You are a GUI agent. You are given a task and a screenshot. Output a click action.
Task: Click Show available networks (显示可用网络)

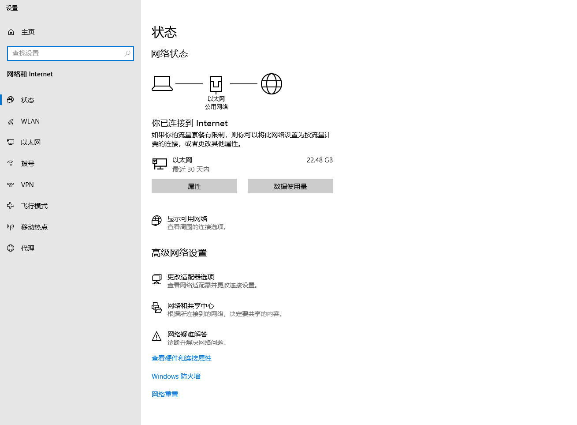click(x=187, y=219)
